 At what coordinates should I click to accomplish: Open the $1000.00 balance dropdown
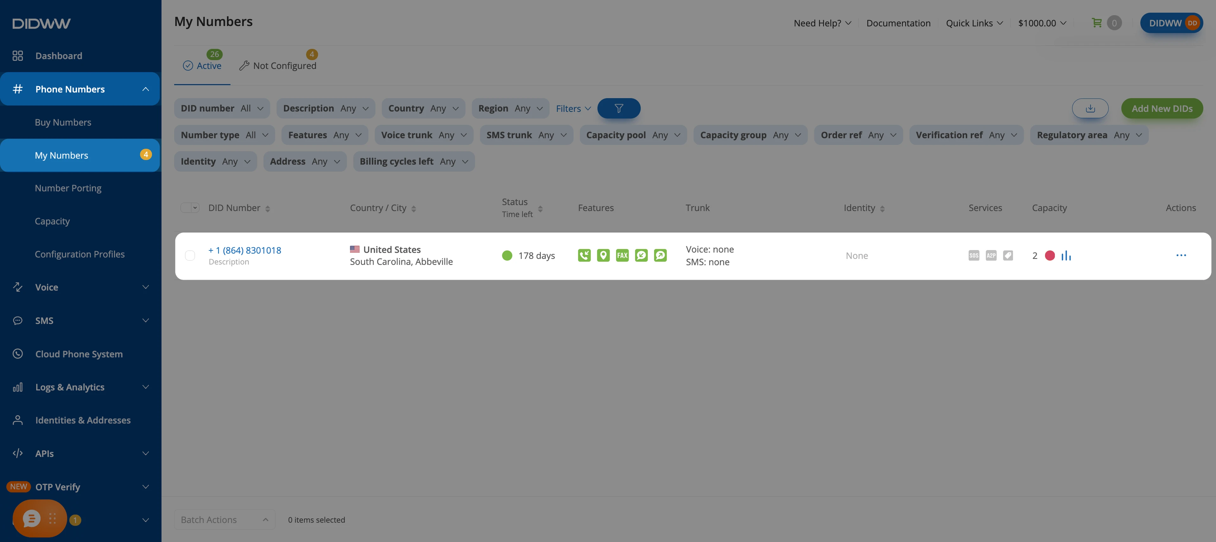coord(1042,23)
